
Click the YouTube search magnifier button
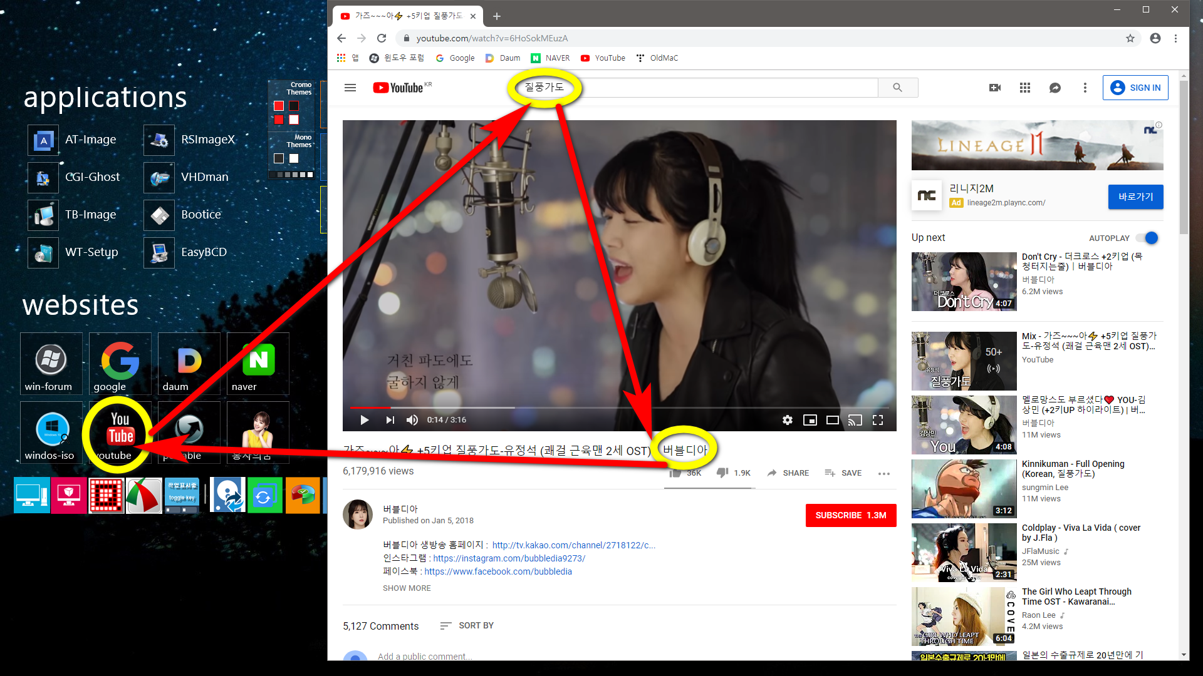(x=898, y=88)
